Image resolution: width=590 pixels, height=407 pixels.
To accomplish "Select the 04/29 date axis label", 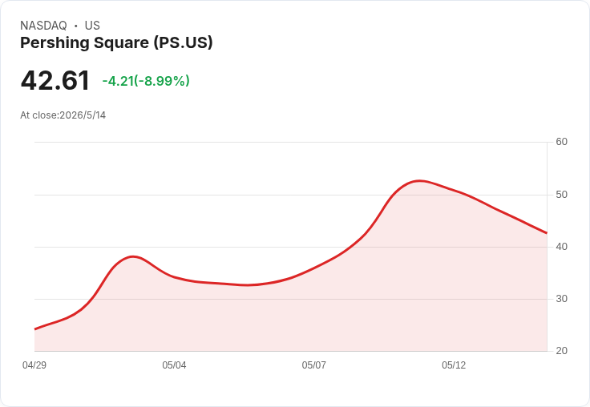I will click(x=34, y=365).
